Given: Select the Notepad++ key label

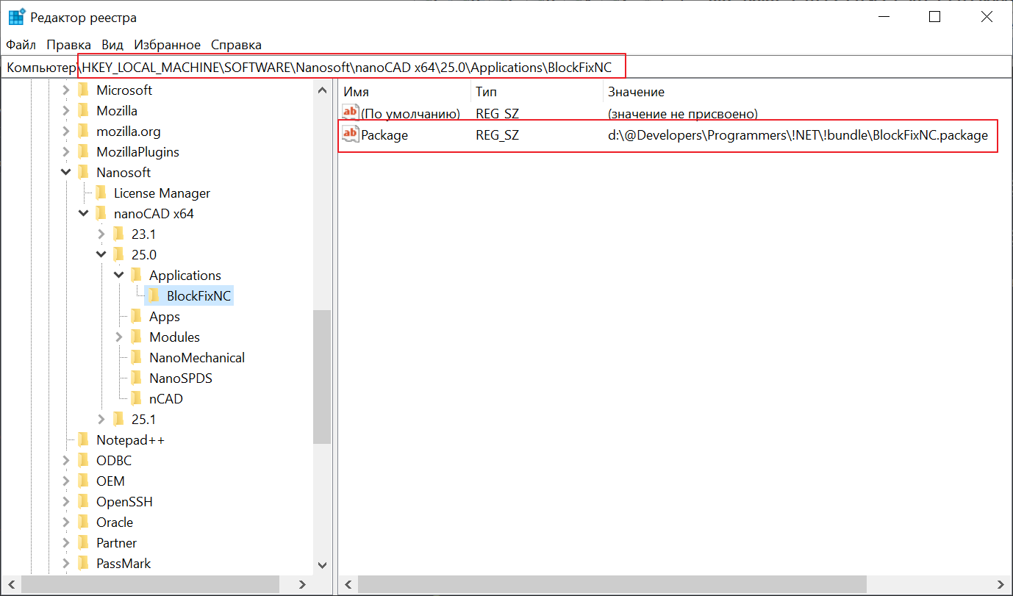Looking at the screenshot, I should pos(131,440).
